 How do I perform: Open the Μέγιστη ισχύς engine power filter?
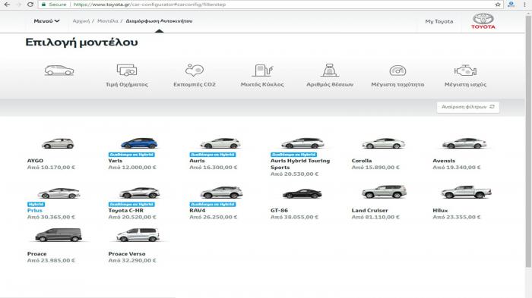coord(465,76)
